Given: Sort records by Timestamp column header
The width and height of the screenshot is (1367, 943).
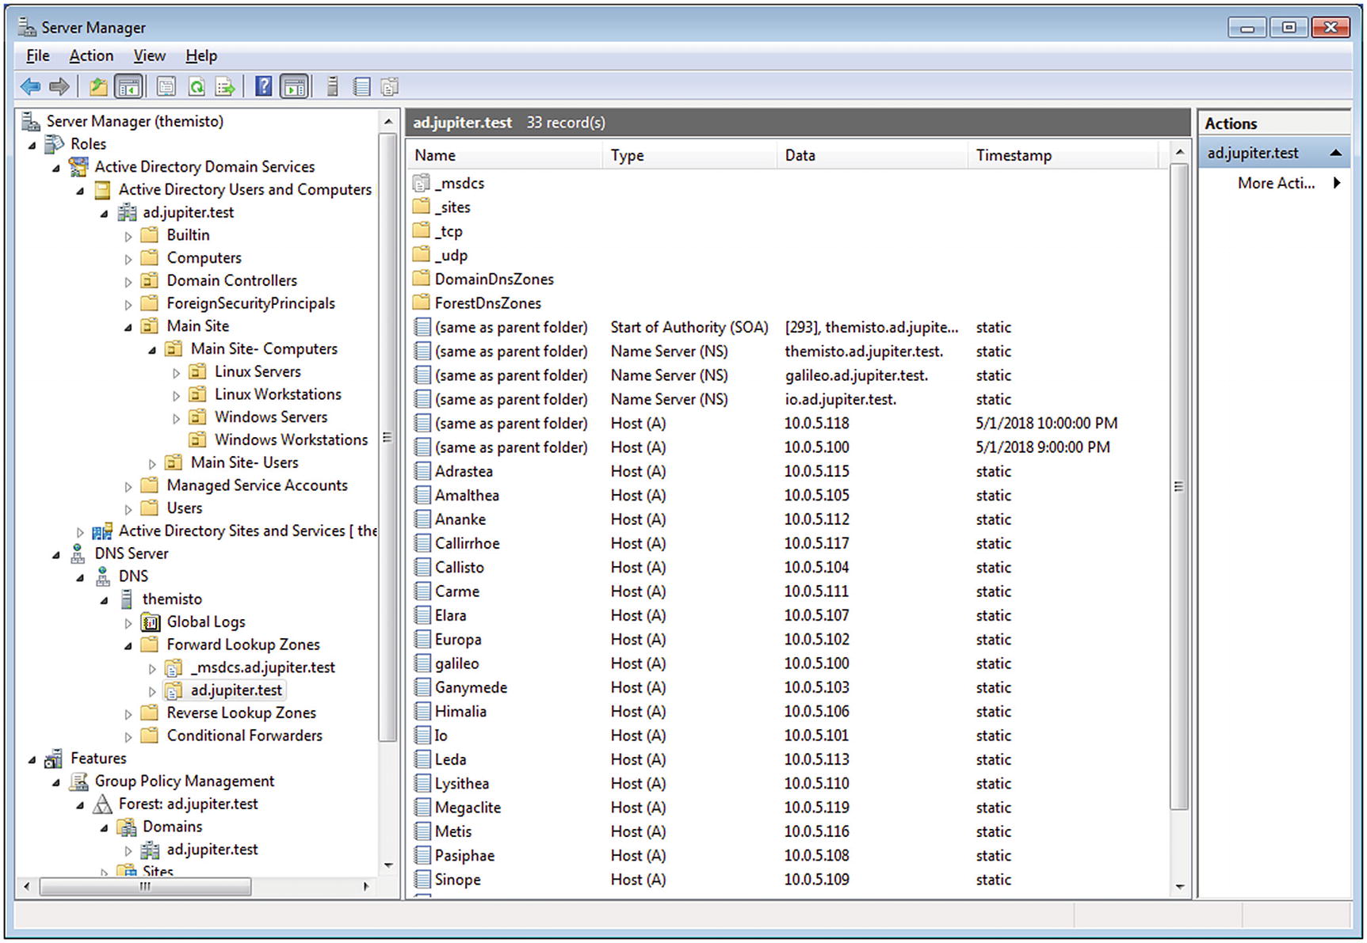Looking at the screenshot, I should point(1063,155).
